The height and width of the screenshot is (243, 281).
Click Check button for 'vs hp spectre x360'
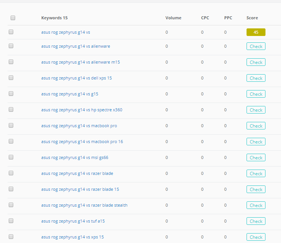[256, 110]
